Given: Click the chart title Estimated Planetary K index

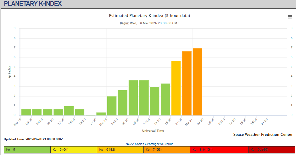Looking at the screenshot, I should tap(149, 16).
